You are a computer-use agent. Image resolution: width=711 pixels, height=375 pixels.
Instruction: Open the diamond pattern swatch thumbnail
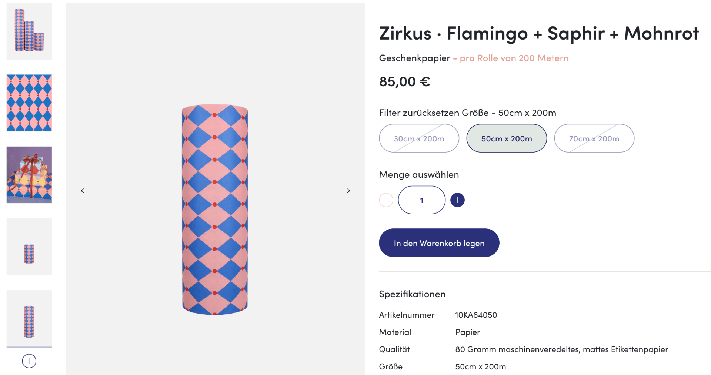click(29, 103)
